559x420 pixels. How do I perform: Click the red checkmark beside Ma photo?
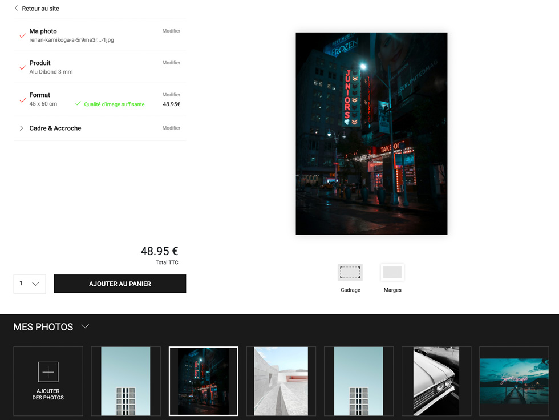click(22, 35)
